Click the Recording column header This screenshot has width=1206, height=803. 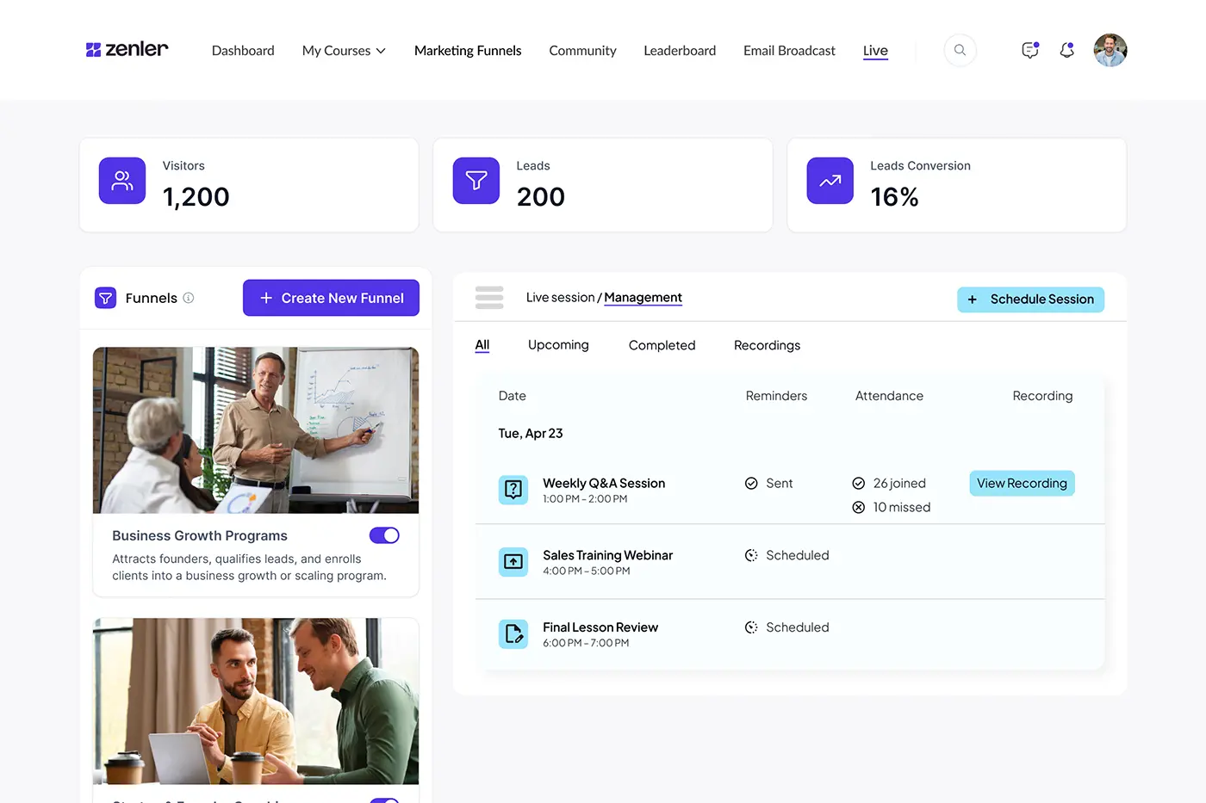(1042, 396)
